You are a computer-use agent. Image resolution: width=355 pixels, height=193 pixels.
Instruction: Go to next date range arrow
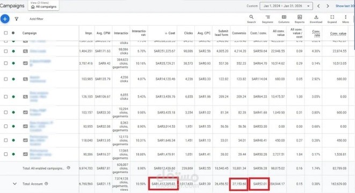pos(328,6)
